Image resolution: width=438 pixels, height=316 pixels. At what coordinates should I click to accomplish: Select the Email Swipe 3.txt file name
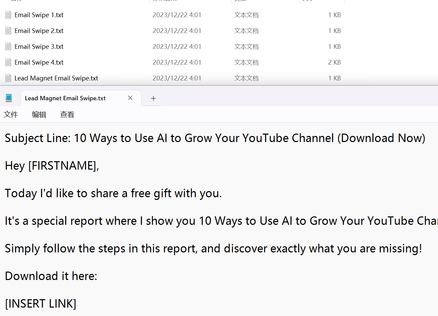click(x=39, y=46)
